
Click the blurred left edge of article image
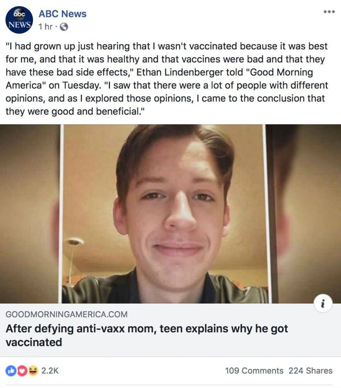coord(28,214)
